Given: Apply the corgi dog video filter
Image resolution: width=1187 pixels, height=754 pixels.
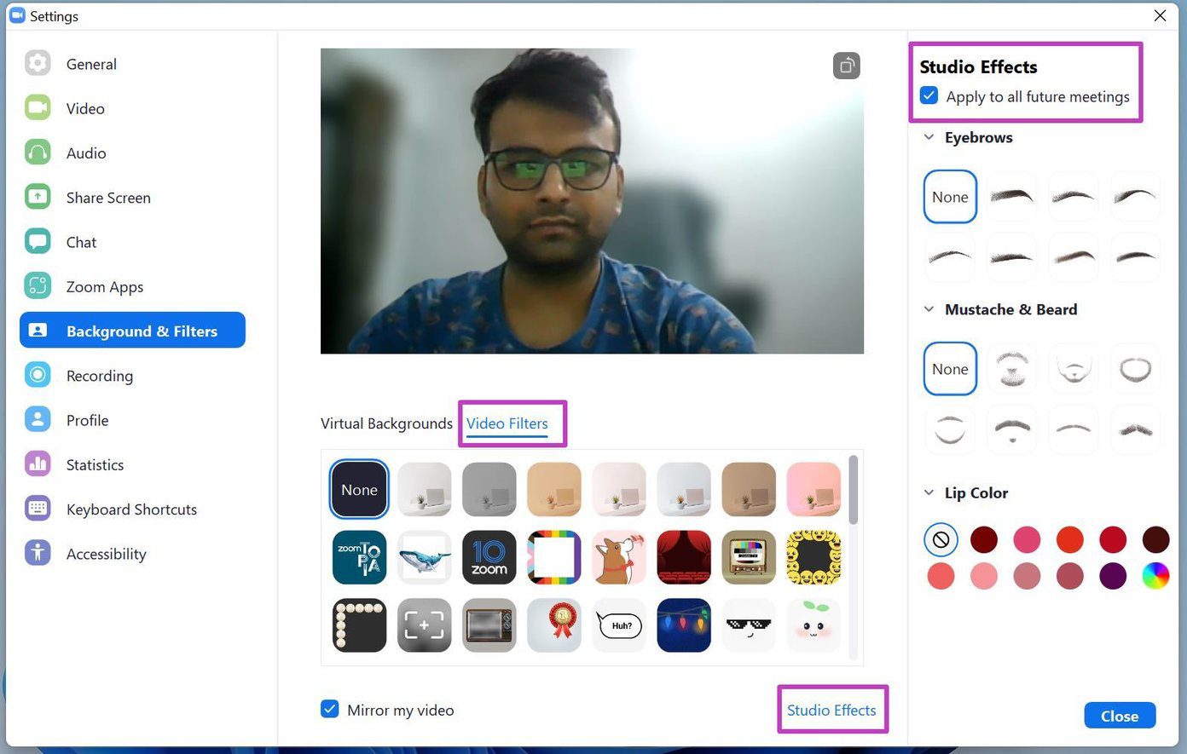Looking at the screenshot, I should click(x=619, y=557).
